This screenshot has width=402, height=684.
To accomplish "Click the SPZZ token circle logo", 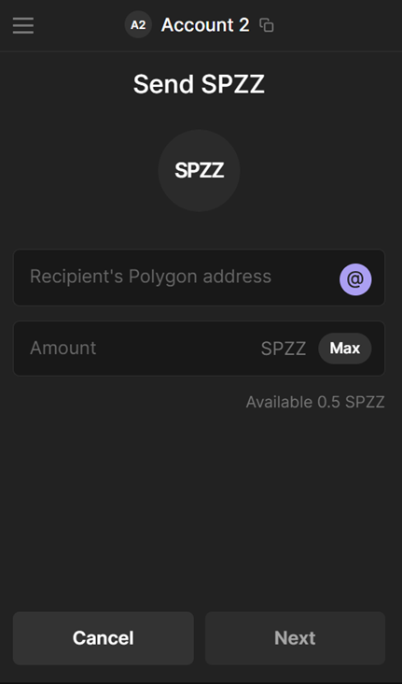I will point(199,171).
